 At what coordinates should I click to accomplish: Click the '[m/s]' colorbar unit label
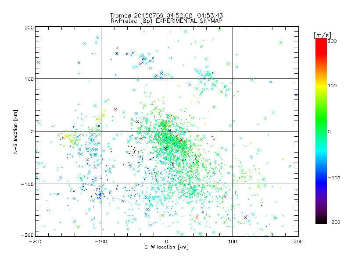click(x=322, y=35)
